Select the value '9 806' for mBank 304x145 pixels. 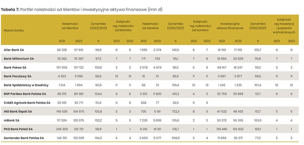click(157, 120)
